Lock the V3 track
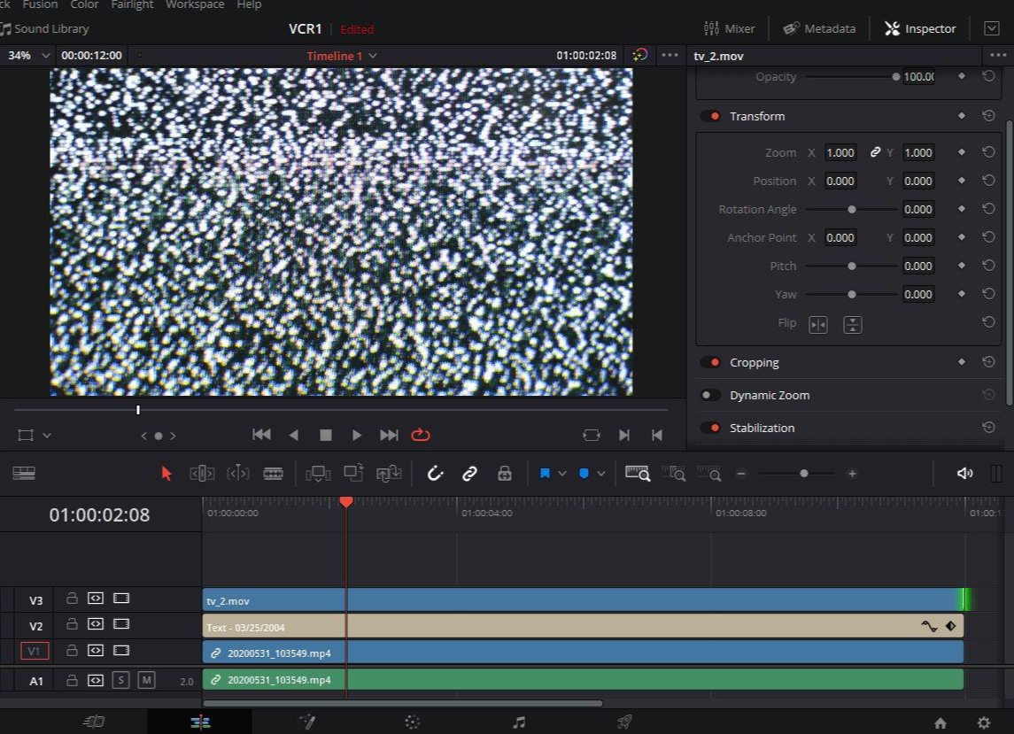1014x734 pixels. (72, 599)
